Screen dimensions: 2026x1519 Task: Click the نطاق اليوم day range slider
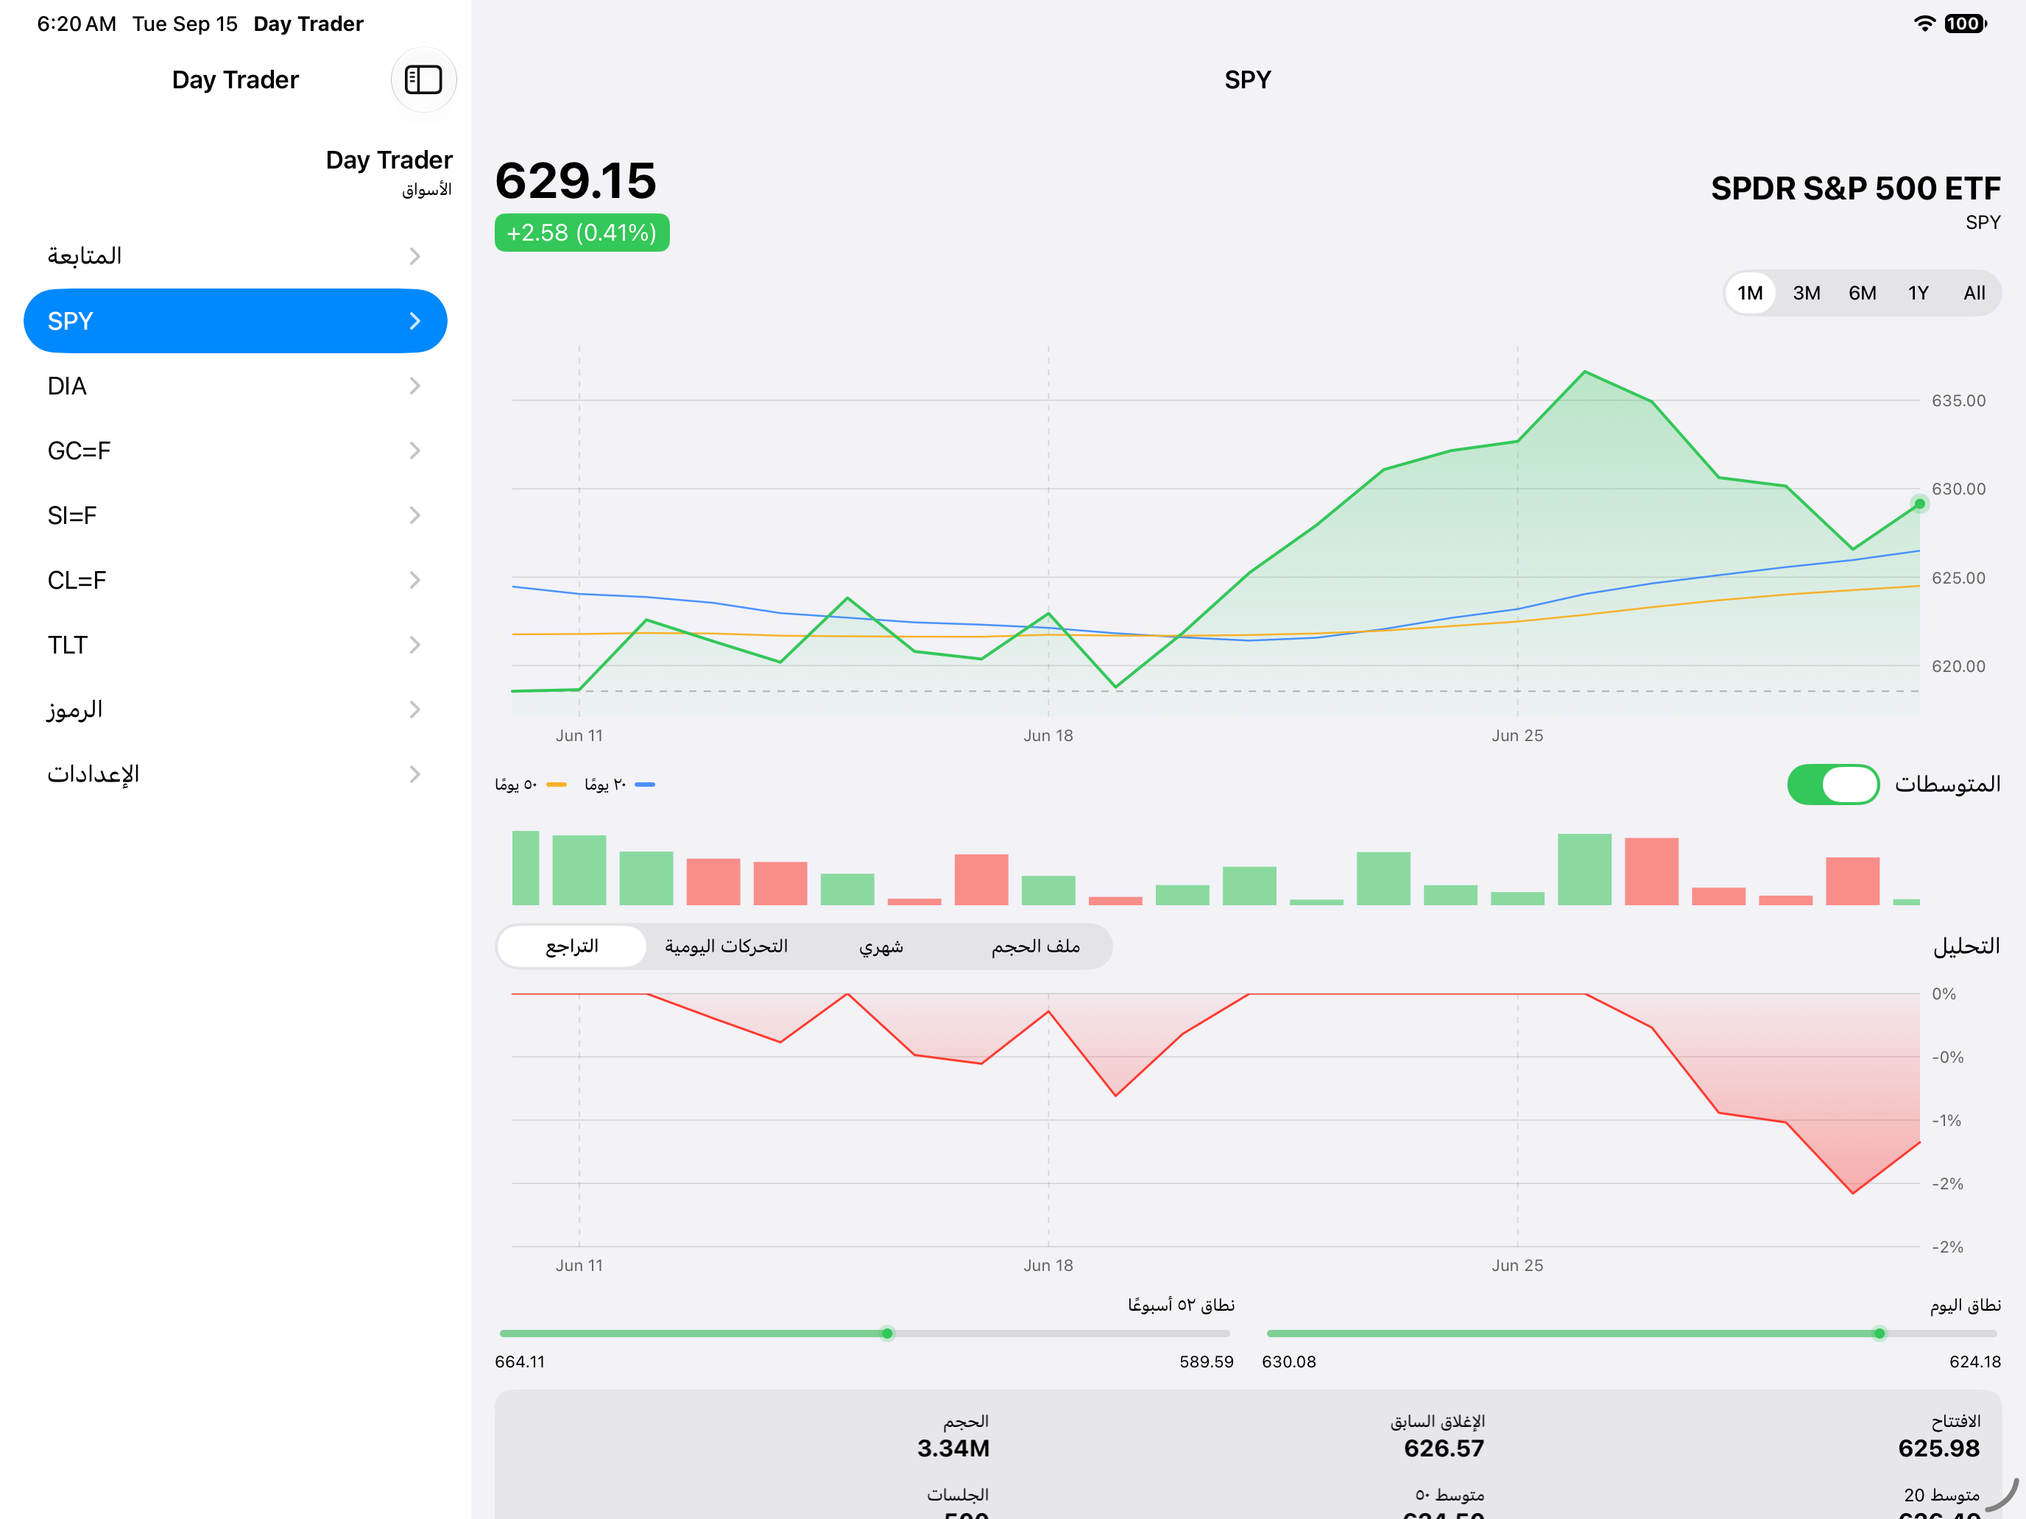tap(1631, 1334)
